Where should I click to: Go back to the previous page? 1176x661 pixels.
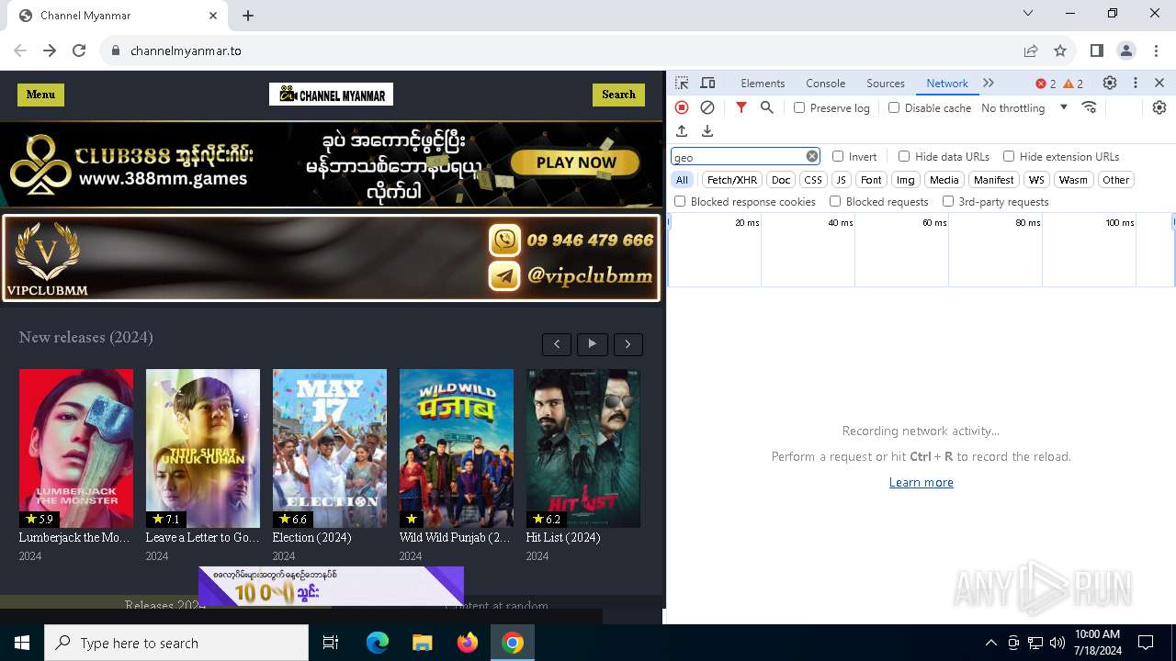coord(20,50)
